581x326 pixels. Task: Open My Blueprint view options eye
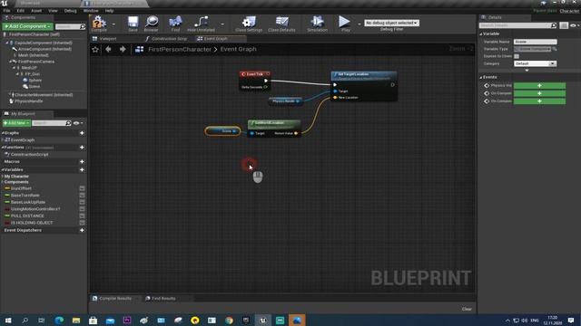pyautogui.click(x=78, y=123)
